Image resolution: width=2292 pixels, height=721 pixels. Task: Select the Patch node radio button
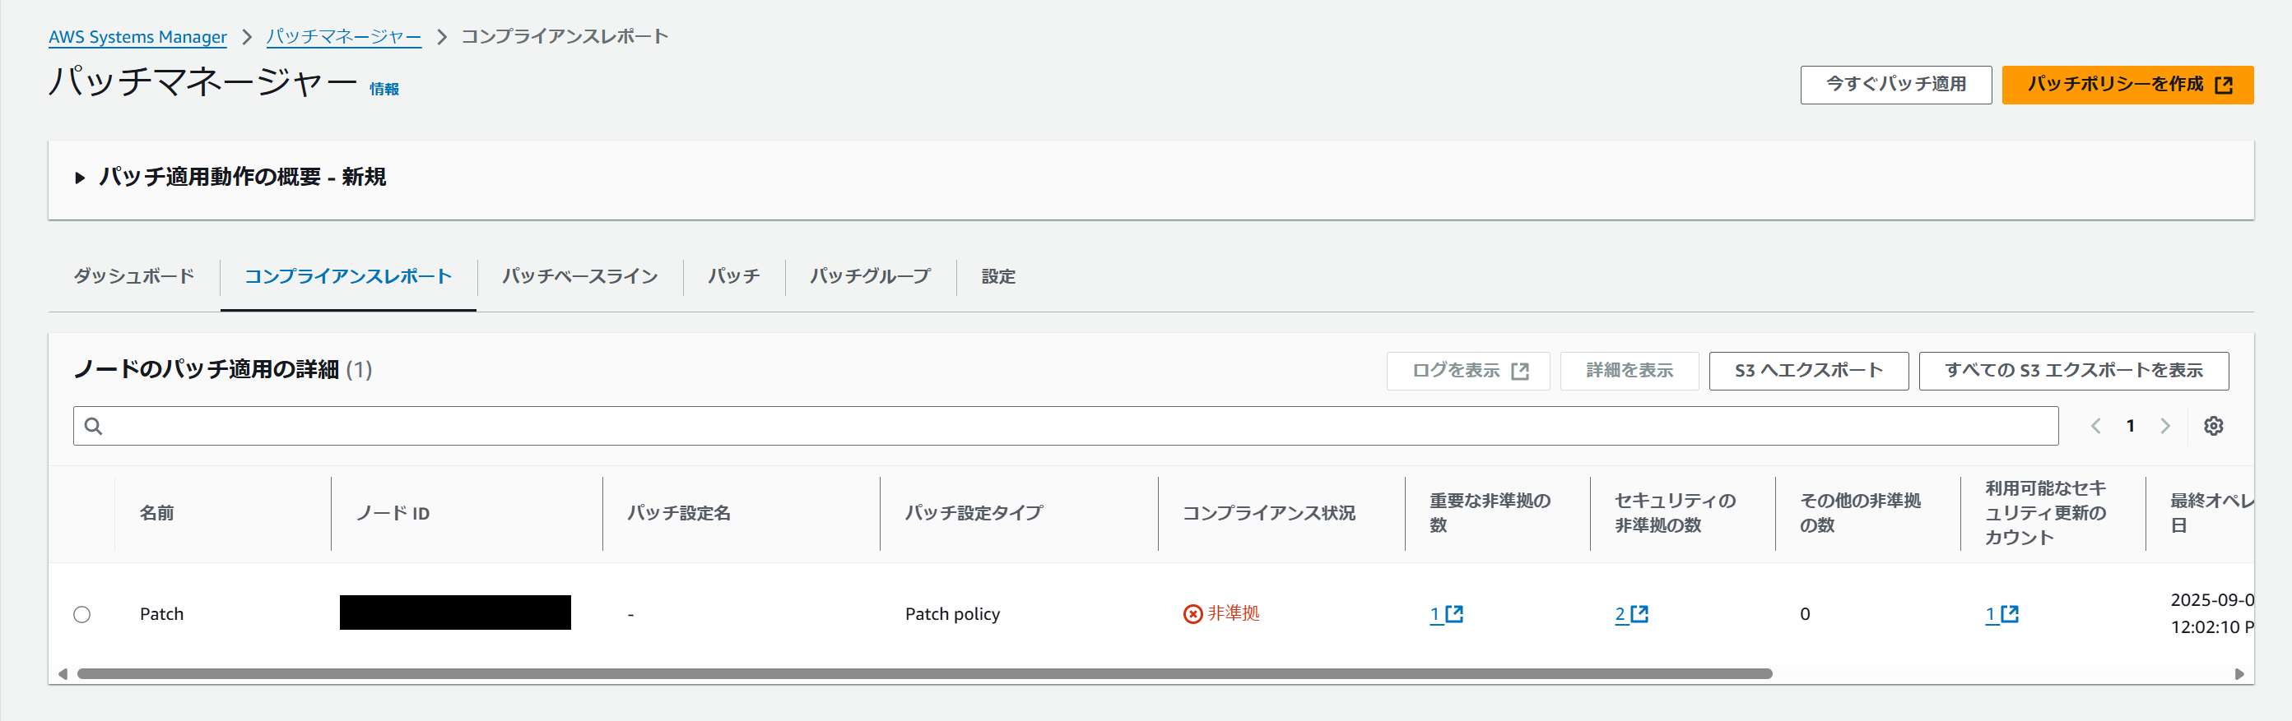pos(81,614)
